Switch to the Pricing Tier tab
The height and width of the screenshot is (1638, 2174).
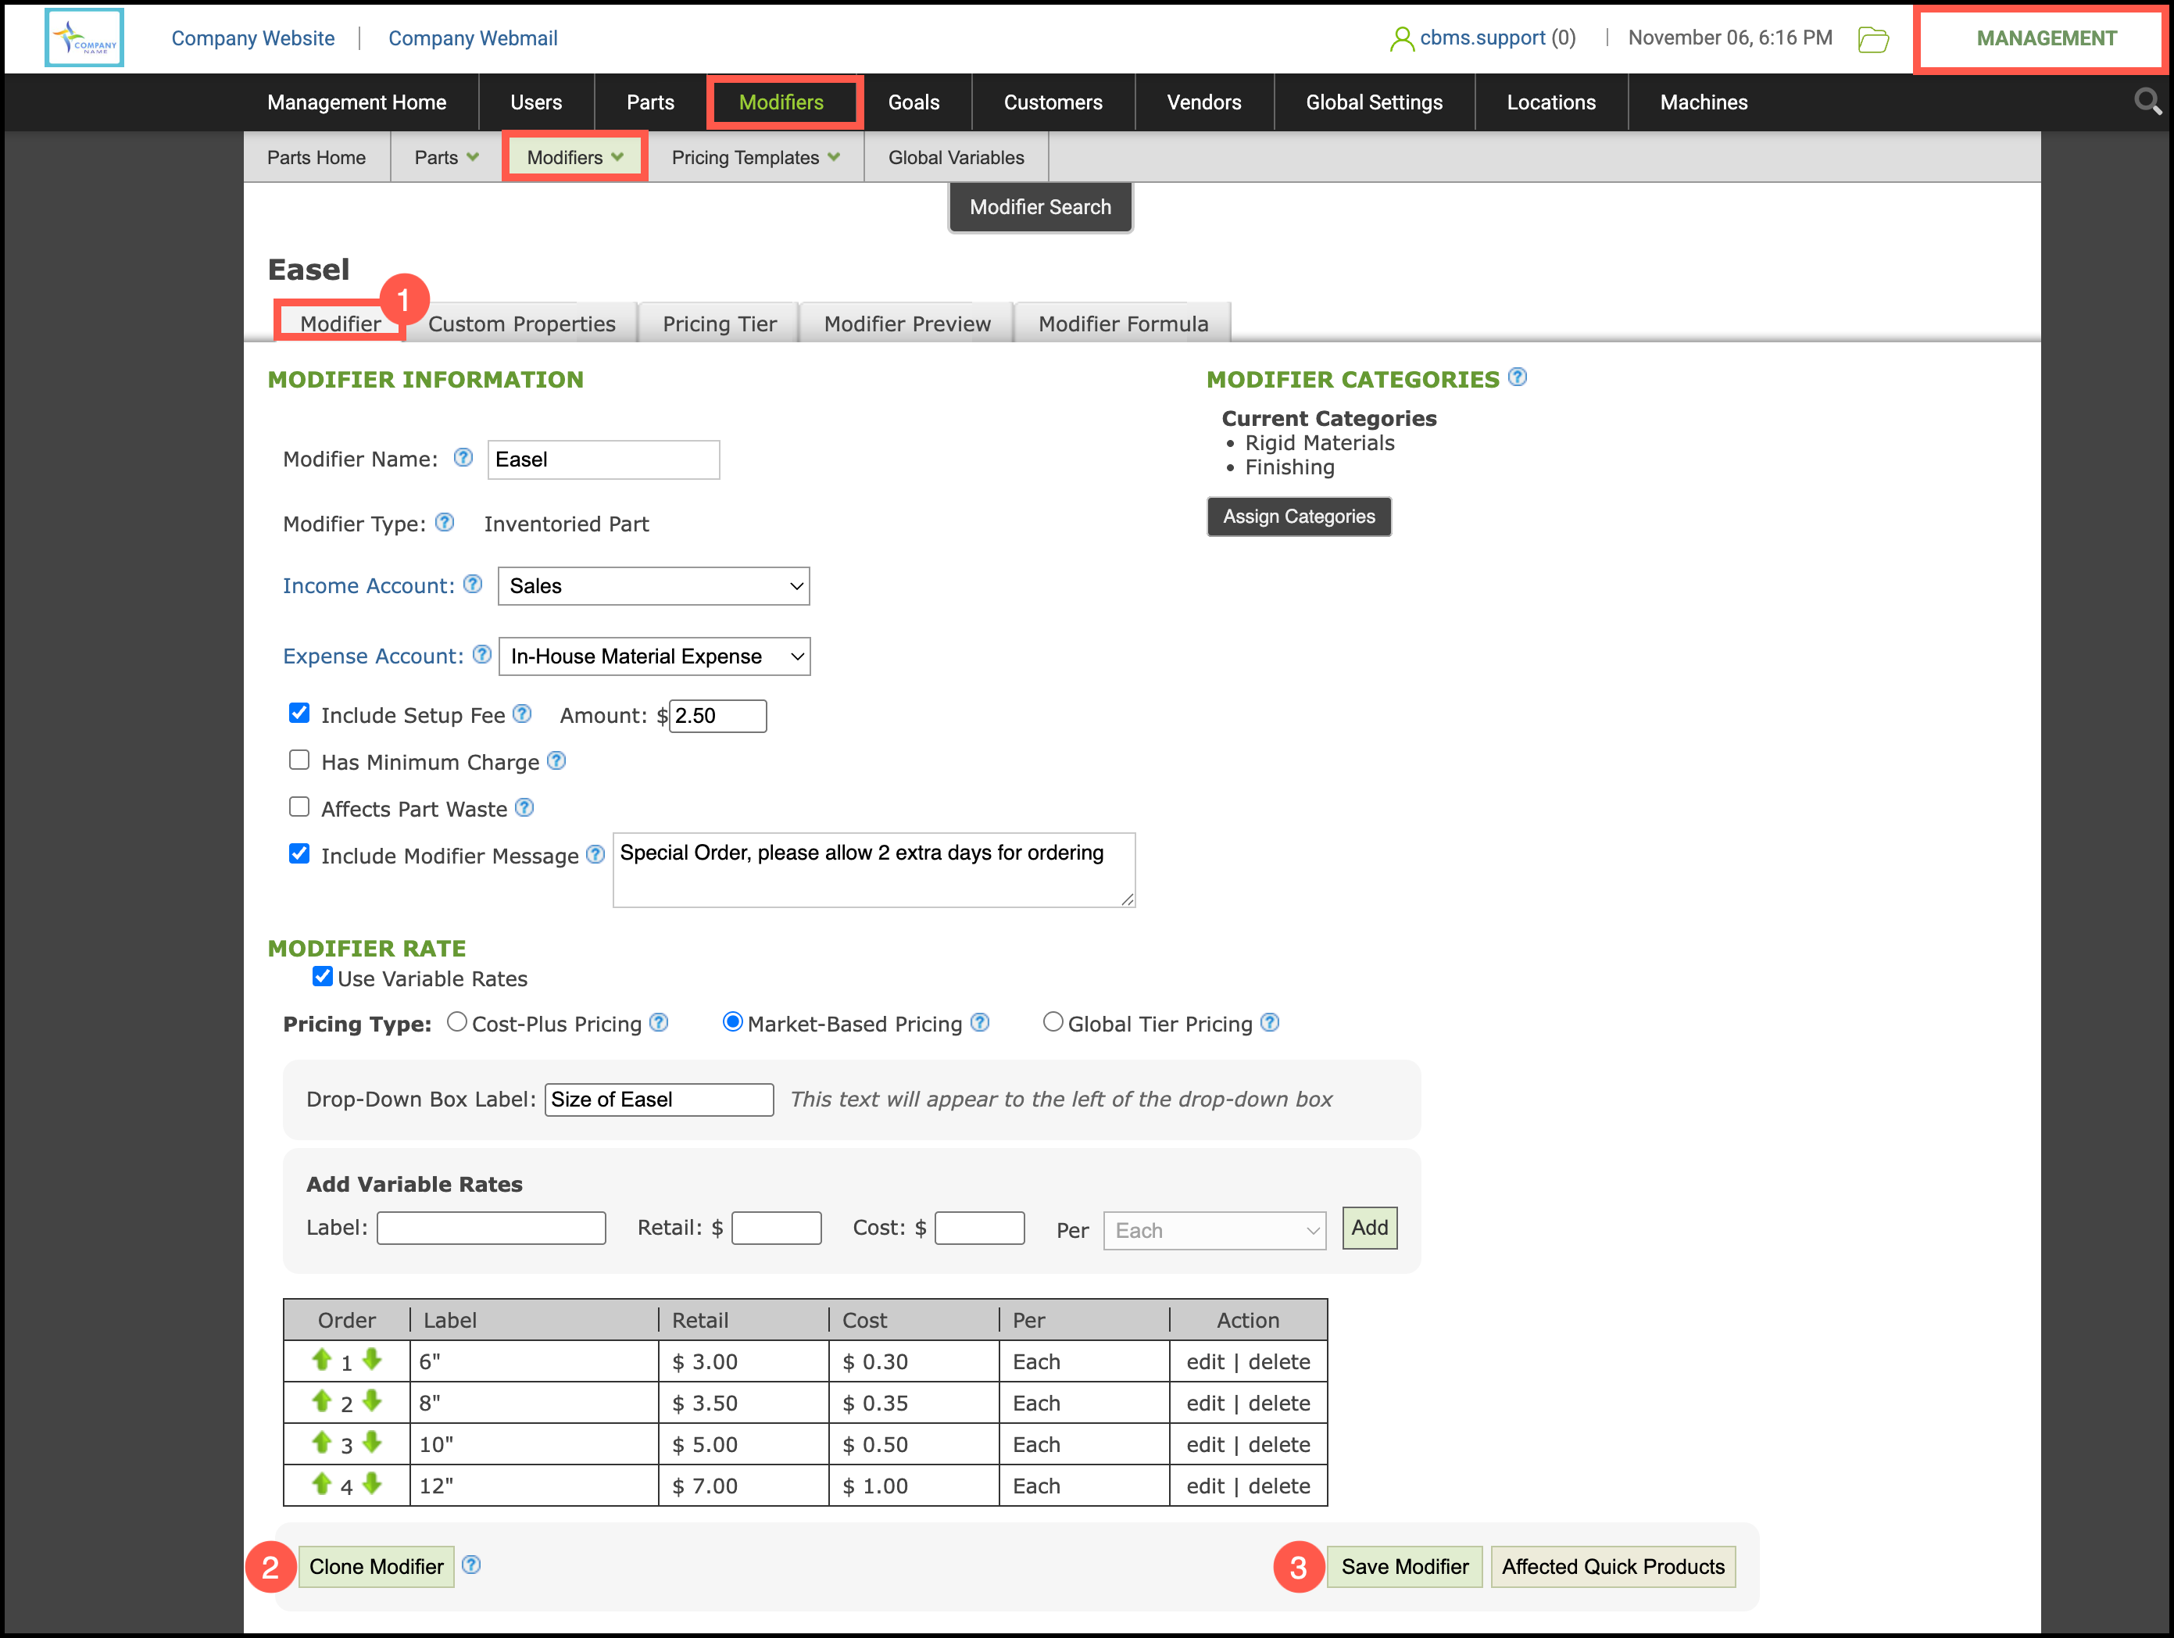[x=718, y=324]
